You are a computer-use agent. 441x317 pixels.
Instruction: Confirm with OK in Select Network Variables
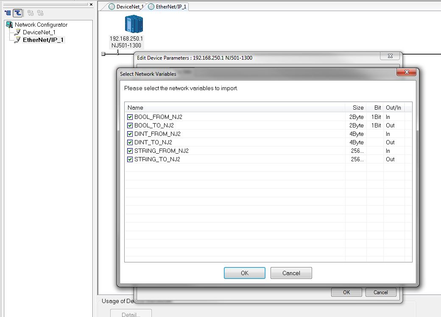click(x=244, y=273)
